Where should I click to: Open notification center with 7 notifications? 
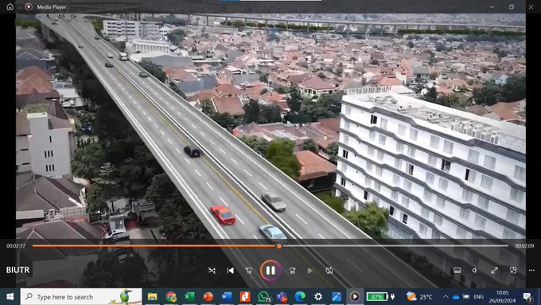click(x=527, y=297)
